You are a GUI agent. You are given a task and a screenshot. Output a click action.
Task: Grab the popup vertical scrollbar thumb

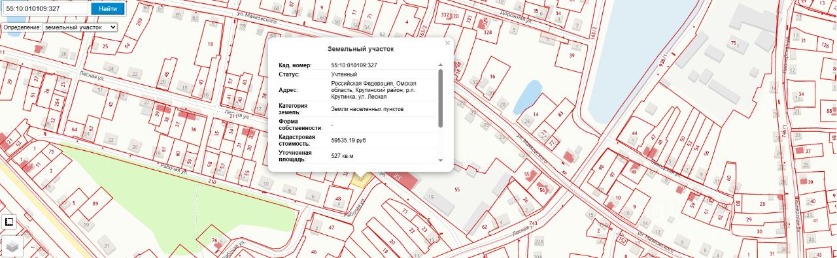click(440, 98)
